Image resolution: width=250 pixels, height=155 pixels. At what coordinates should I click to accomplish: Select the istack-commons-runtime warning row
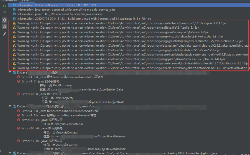pyautogui.click(x=129, y=55)
